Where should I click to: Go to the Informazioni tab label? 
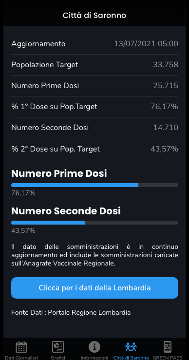pyautogui.click(x=94, y=358)
